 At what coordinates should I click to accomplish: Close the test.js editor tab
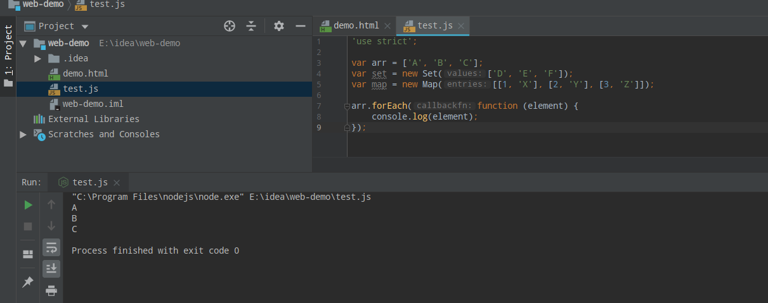tap(462, 26)
